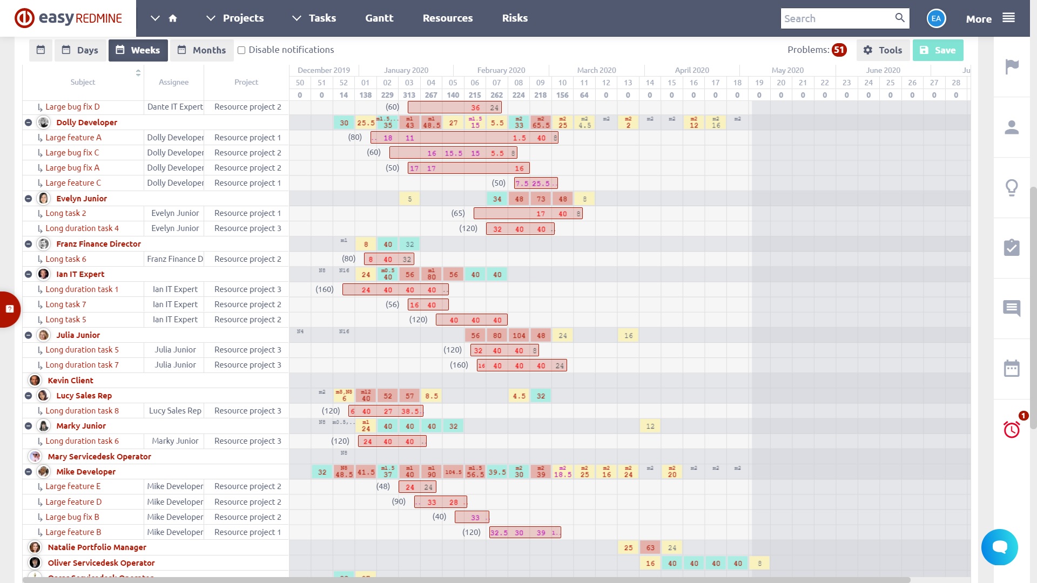Click the Tools button
The width and height of the screenshot is (1037, 583).
pyautogui.click(x=883, y=50)
